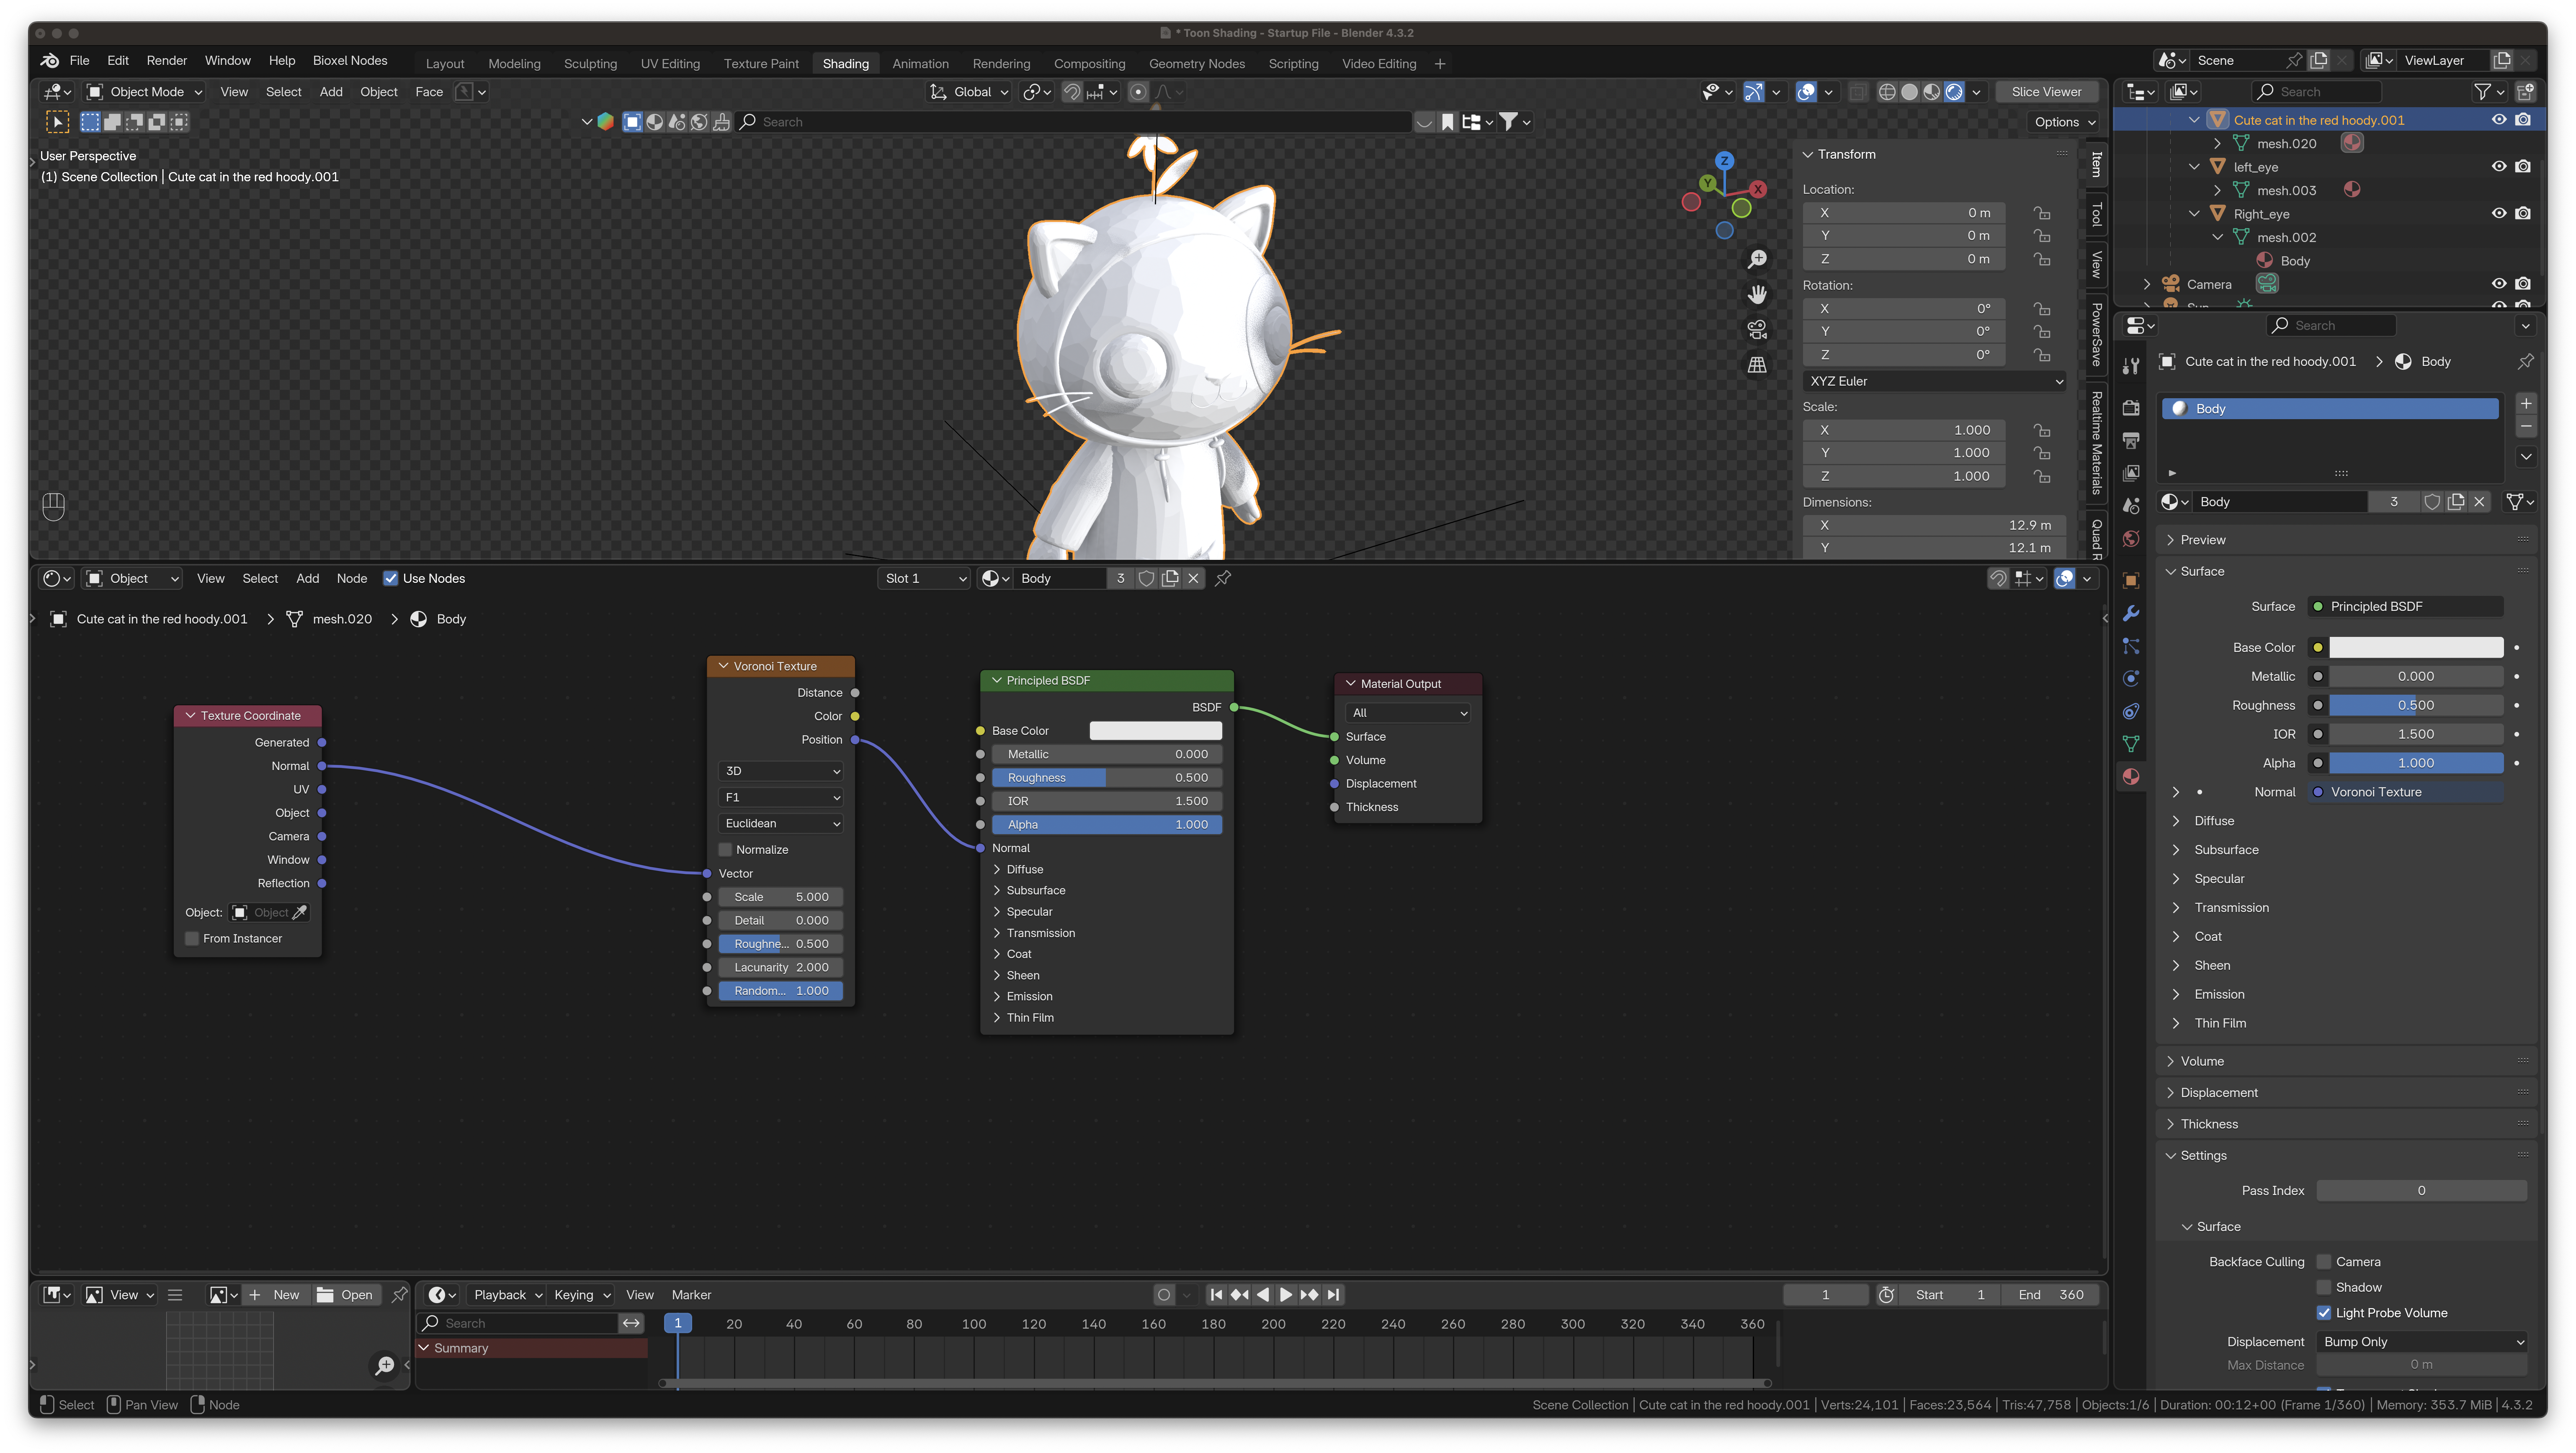
Task: Switch viewport to wireframe shading
Action: (1887, 92)
